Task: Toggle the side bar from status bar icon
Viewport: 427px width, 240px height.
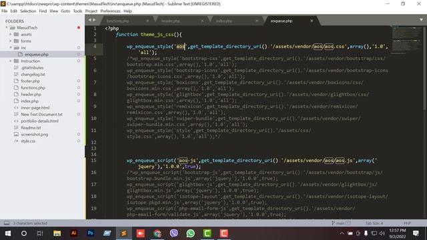Action: coord(7,223)
